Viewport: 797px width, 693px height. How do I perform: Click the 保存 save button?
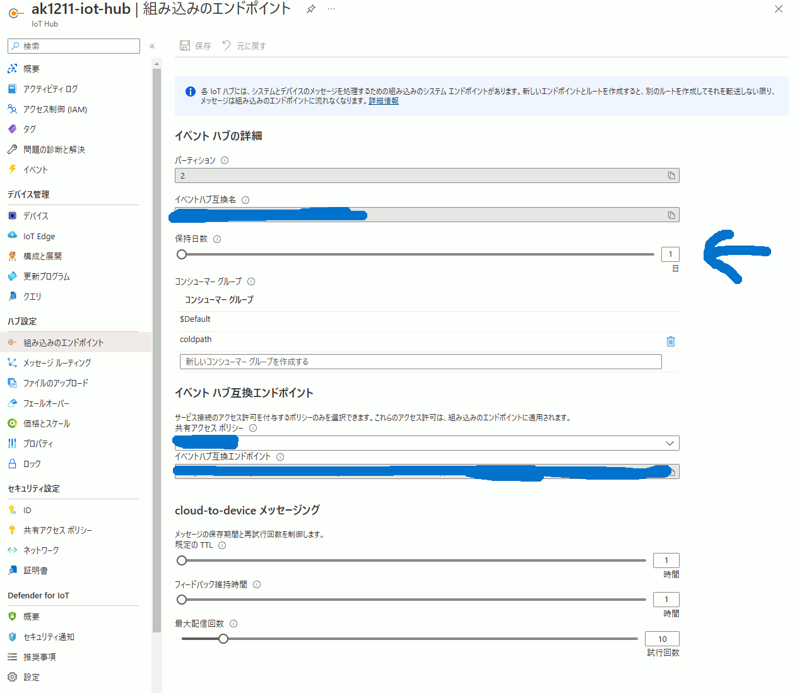click(196, 46)
